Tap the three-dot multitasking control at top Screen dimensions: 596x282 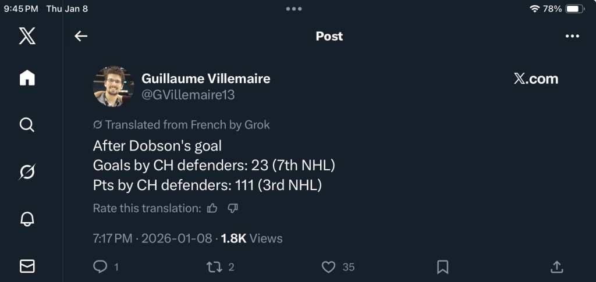[x=294, y=9]
